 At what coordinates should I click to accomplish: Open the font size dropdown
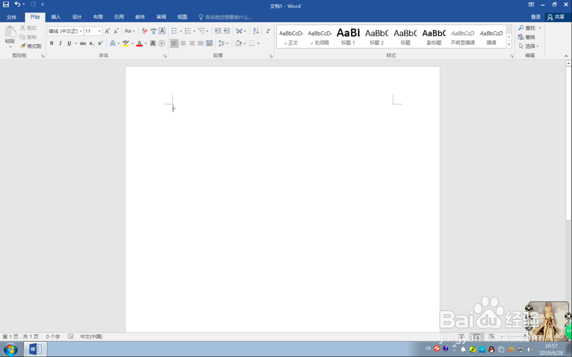click(x=99, y=31)
